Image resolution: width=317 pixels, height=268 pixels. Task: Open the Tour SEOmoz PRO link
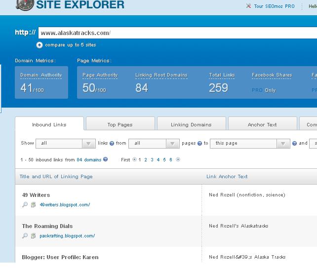click(x=274, y=6)
